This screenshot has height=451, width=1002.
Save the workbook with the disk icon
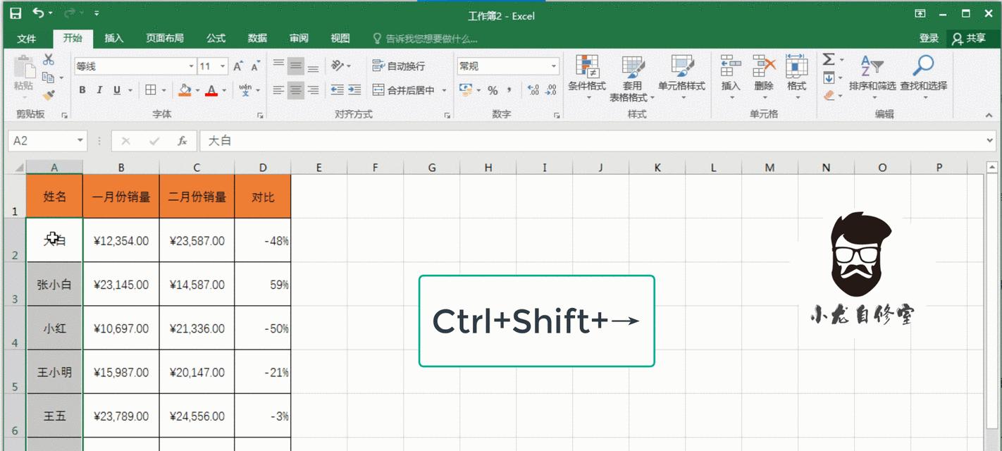coord(16,13)
